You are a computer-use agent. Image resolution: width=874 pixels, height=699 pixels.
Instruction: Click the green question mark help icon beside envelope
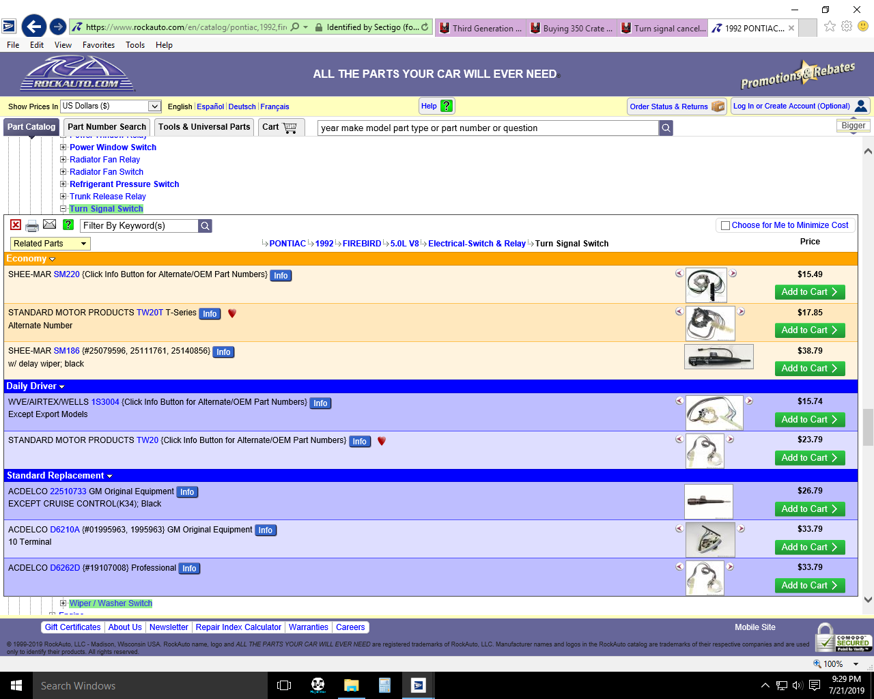tap(68, 225)
